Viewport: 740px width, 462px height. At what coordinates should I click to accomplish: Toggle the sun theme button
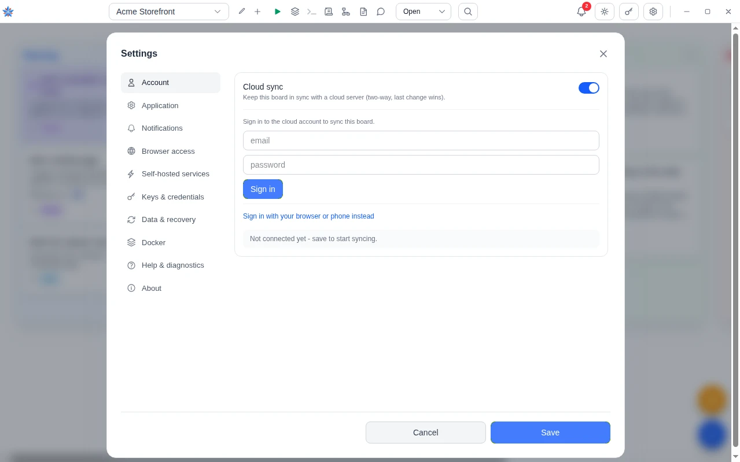tap(605, 12)
